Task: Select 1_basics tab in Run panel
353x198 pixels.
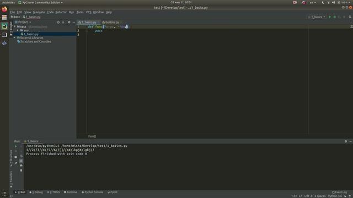Action: 32,141
